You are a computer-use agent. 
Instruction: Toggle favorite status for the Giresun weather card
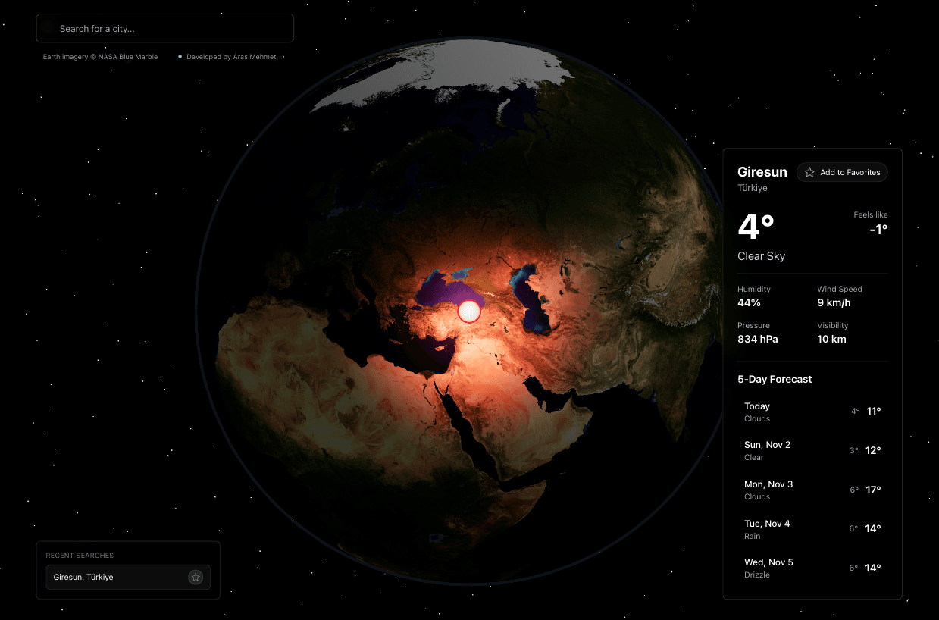click(842, 172)
